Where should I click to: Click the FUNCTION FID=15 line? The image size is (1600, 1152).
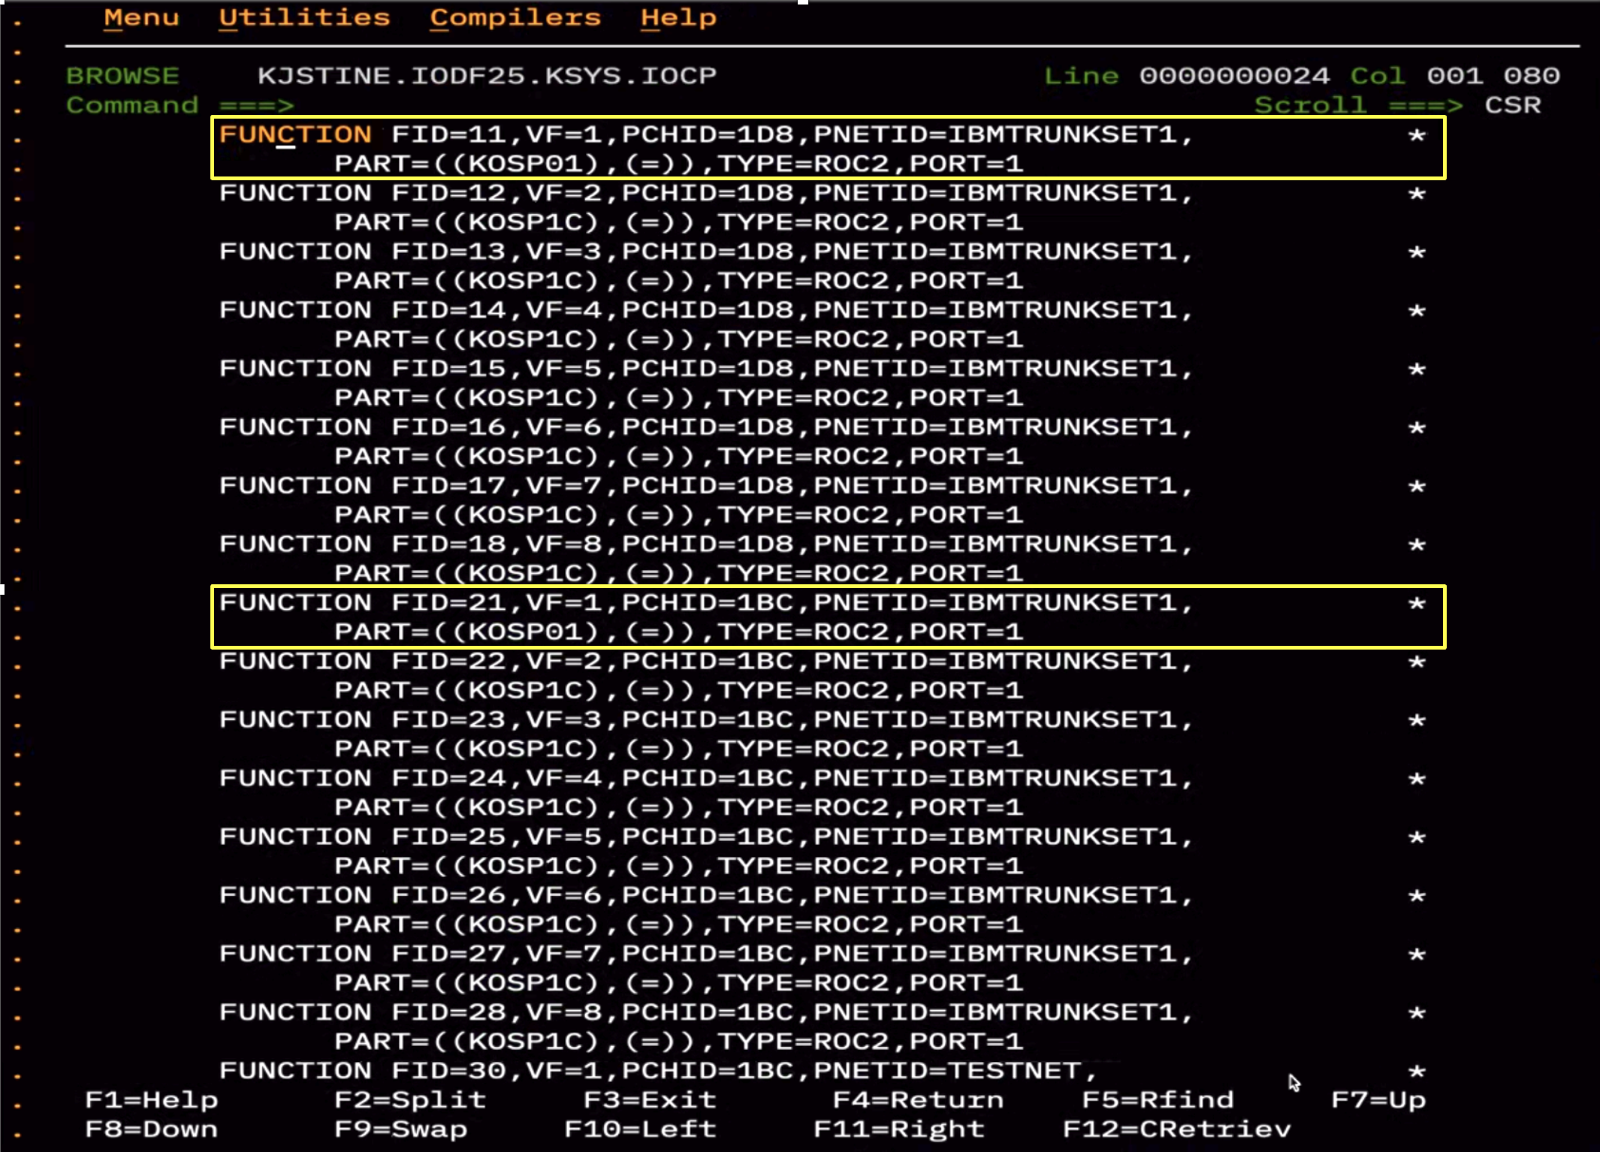(706, 369)
